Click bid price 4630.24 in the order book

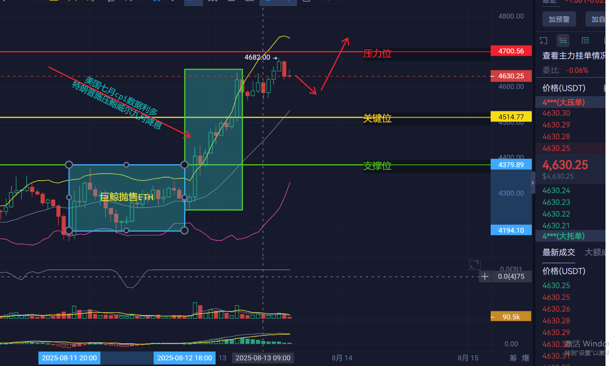coord(556,190)
